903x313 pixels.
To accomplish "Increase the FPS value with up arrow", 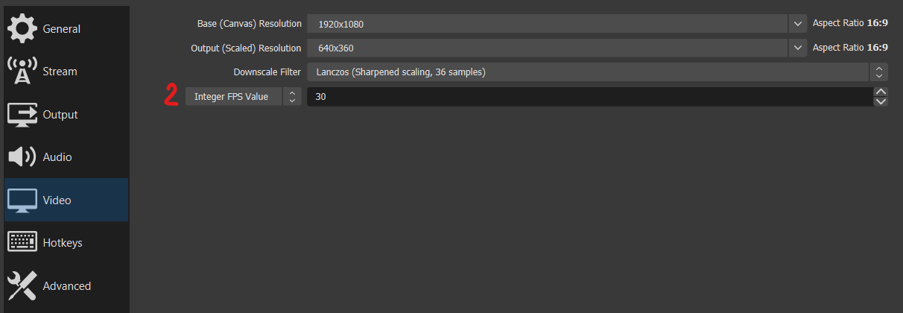I will [x=881, y=92].
